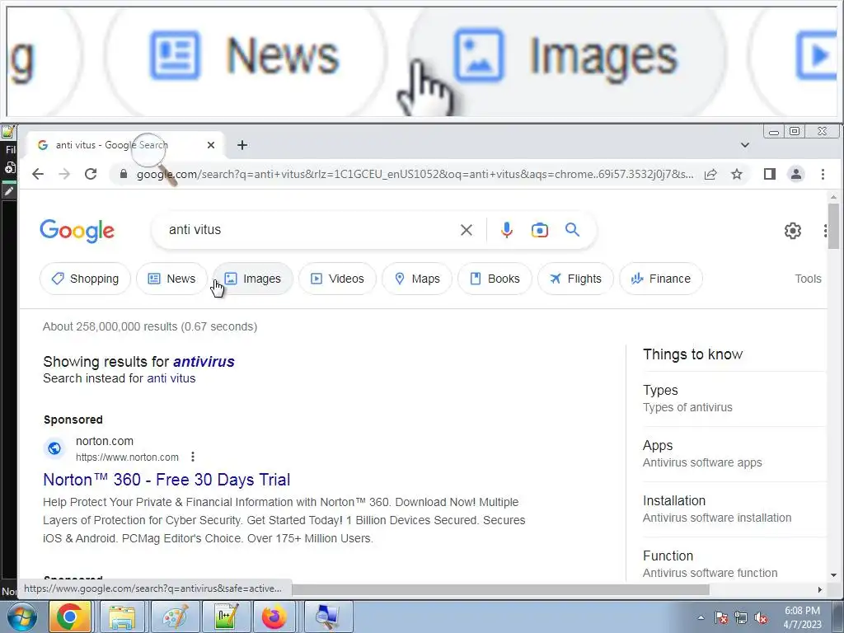
Task: Expand the Types of antivirus entry
Action: coord(733,398)
